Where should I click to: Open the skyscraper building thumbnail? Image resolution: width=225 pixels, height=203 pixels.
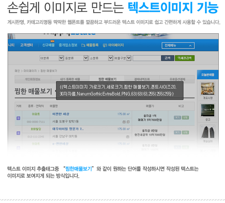click(208, 132)
